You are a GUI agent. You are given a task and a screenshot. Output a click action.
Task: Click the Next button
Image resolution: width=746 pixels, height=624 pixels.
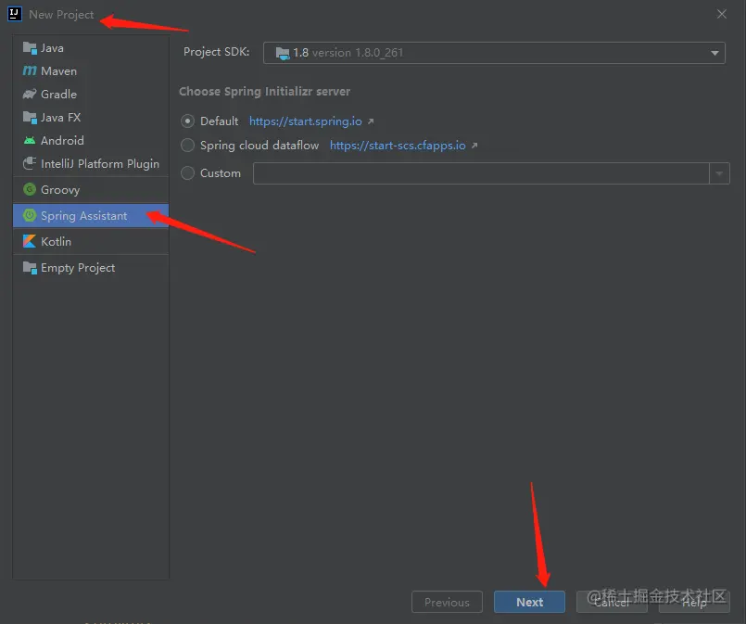529,602
